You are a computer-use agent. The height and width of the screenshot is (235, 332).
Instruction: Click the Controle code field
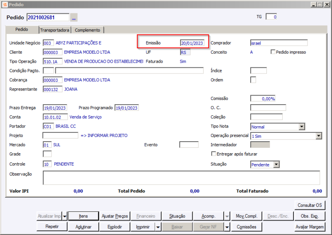click(47, 164)
